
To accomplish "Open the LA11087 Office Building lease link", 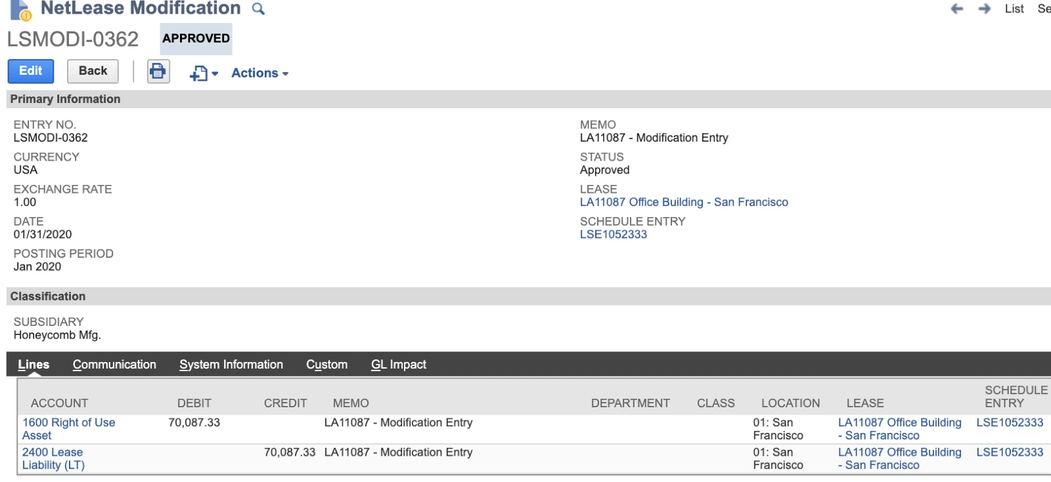I will [684, 202].
